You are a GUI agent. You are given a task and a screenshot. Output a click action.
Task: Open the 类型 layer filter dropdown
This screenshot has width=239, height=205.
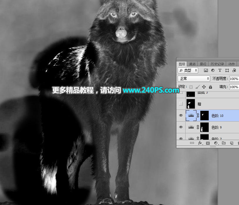coord(188,70)
